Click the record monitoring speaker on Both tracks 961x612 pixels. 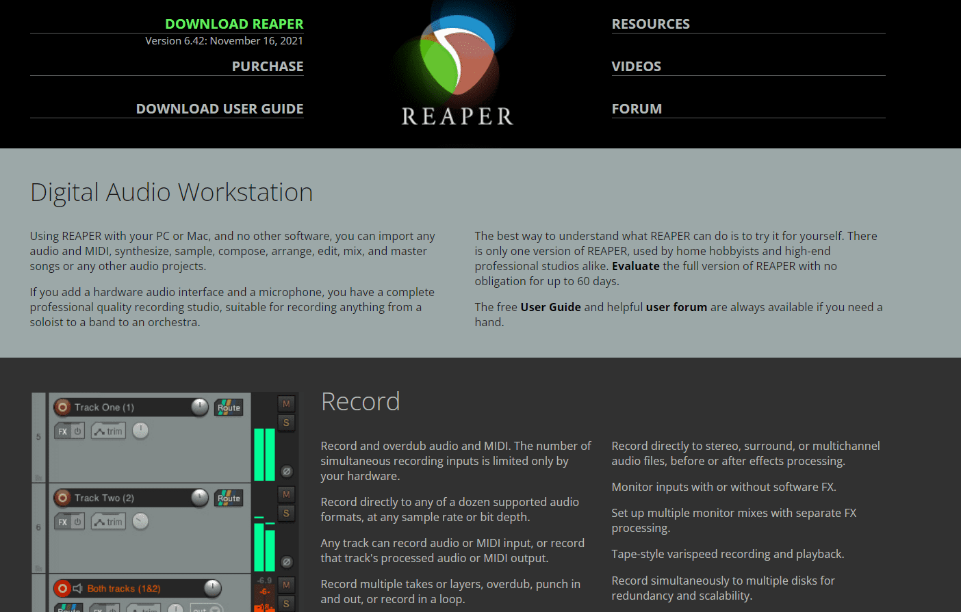coord(77,588)
